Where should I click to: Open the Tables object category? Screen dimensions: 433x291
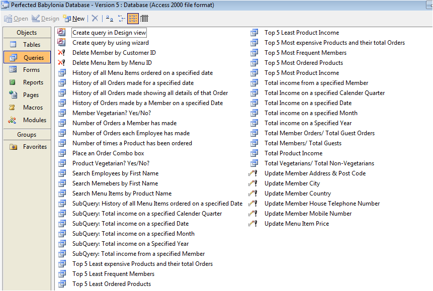click(x=27, y=44)
